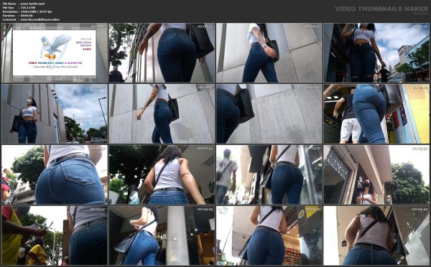The image size is (431, 267).
Task: Jump to the 00:04:05 thumbnail
Action: [x=162, y=235]
